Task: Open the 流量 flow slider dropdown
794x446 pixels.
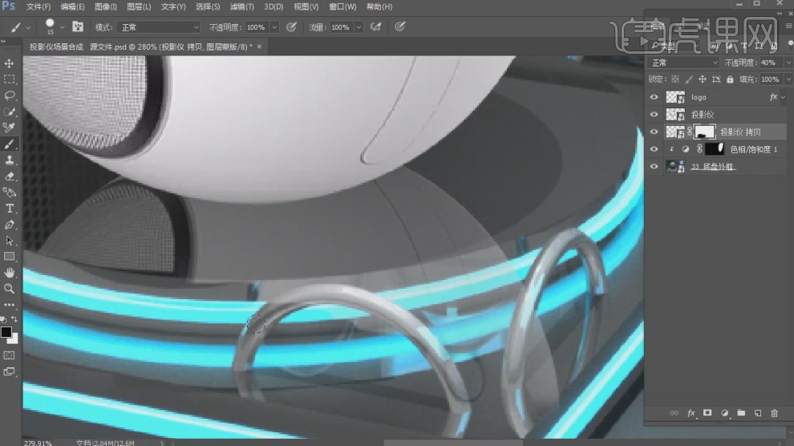Action: click(x=359, y=27)
